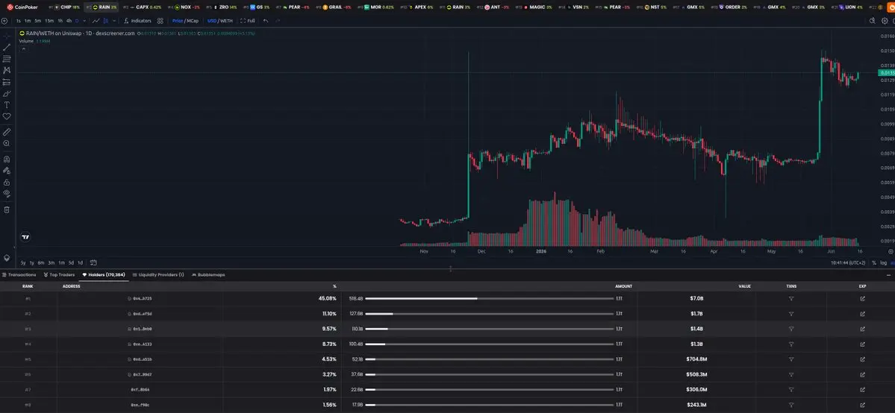Viewport: 895px width, 413px height.
Task: Hide all drawings with eye icon
Action: point(7,193)
